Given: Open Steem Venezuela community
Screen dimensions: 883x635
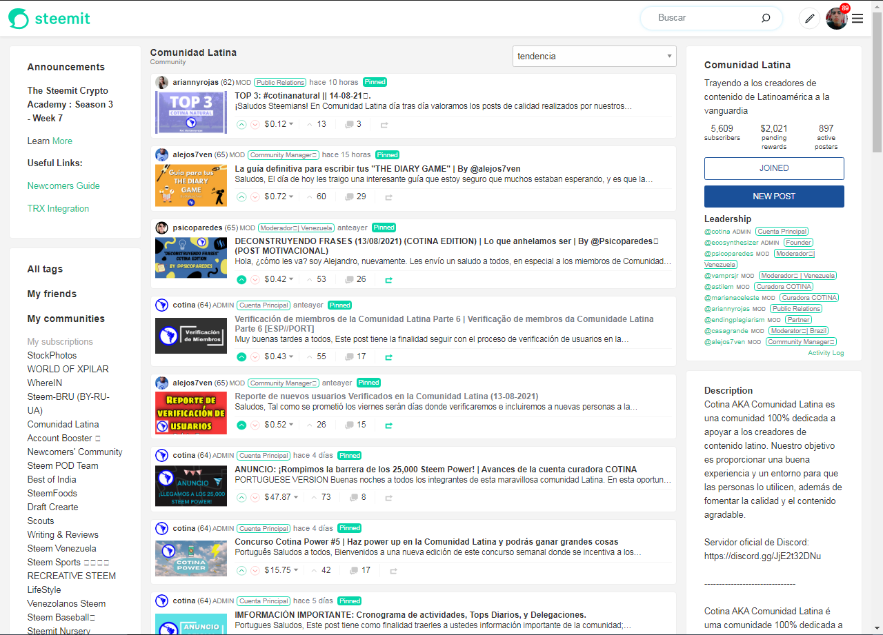Looking at the screenshot, I should point(62,548).
